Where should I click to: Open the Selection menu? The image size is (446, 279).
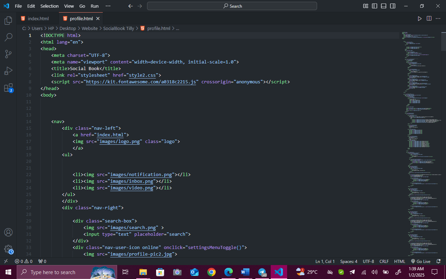(x=49, y=6)
